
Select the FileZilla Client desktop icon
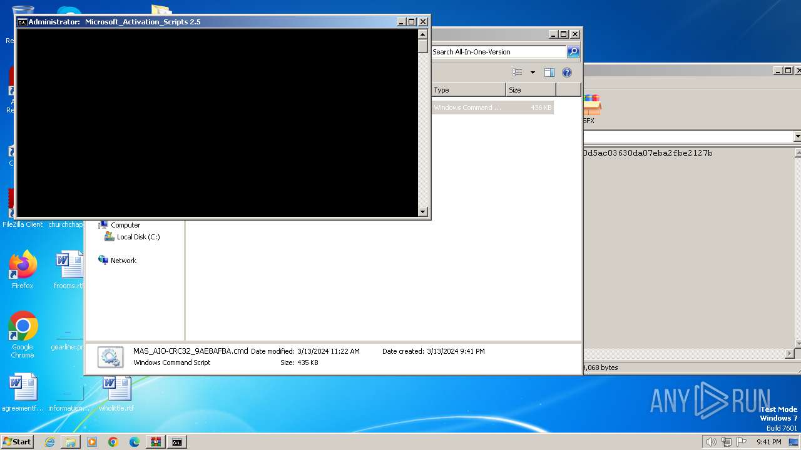point(23,209)
